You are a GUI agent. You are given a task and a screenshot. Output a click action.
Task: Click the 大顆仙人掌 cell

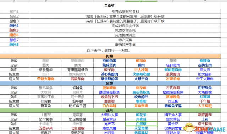coord(110,115)
